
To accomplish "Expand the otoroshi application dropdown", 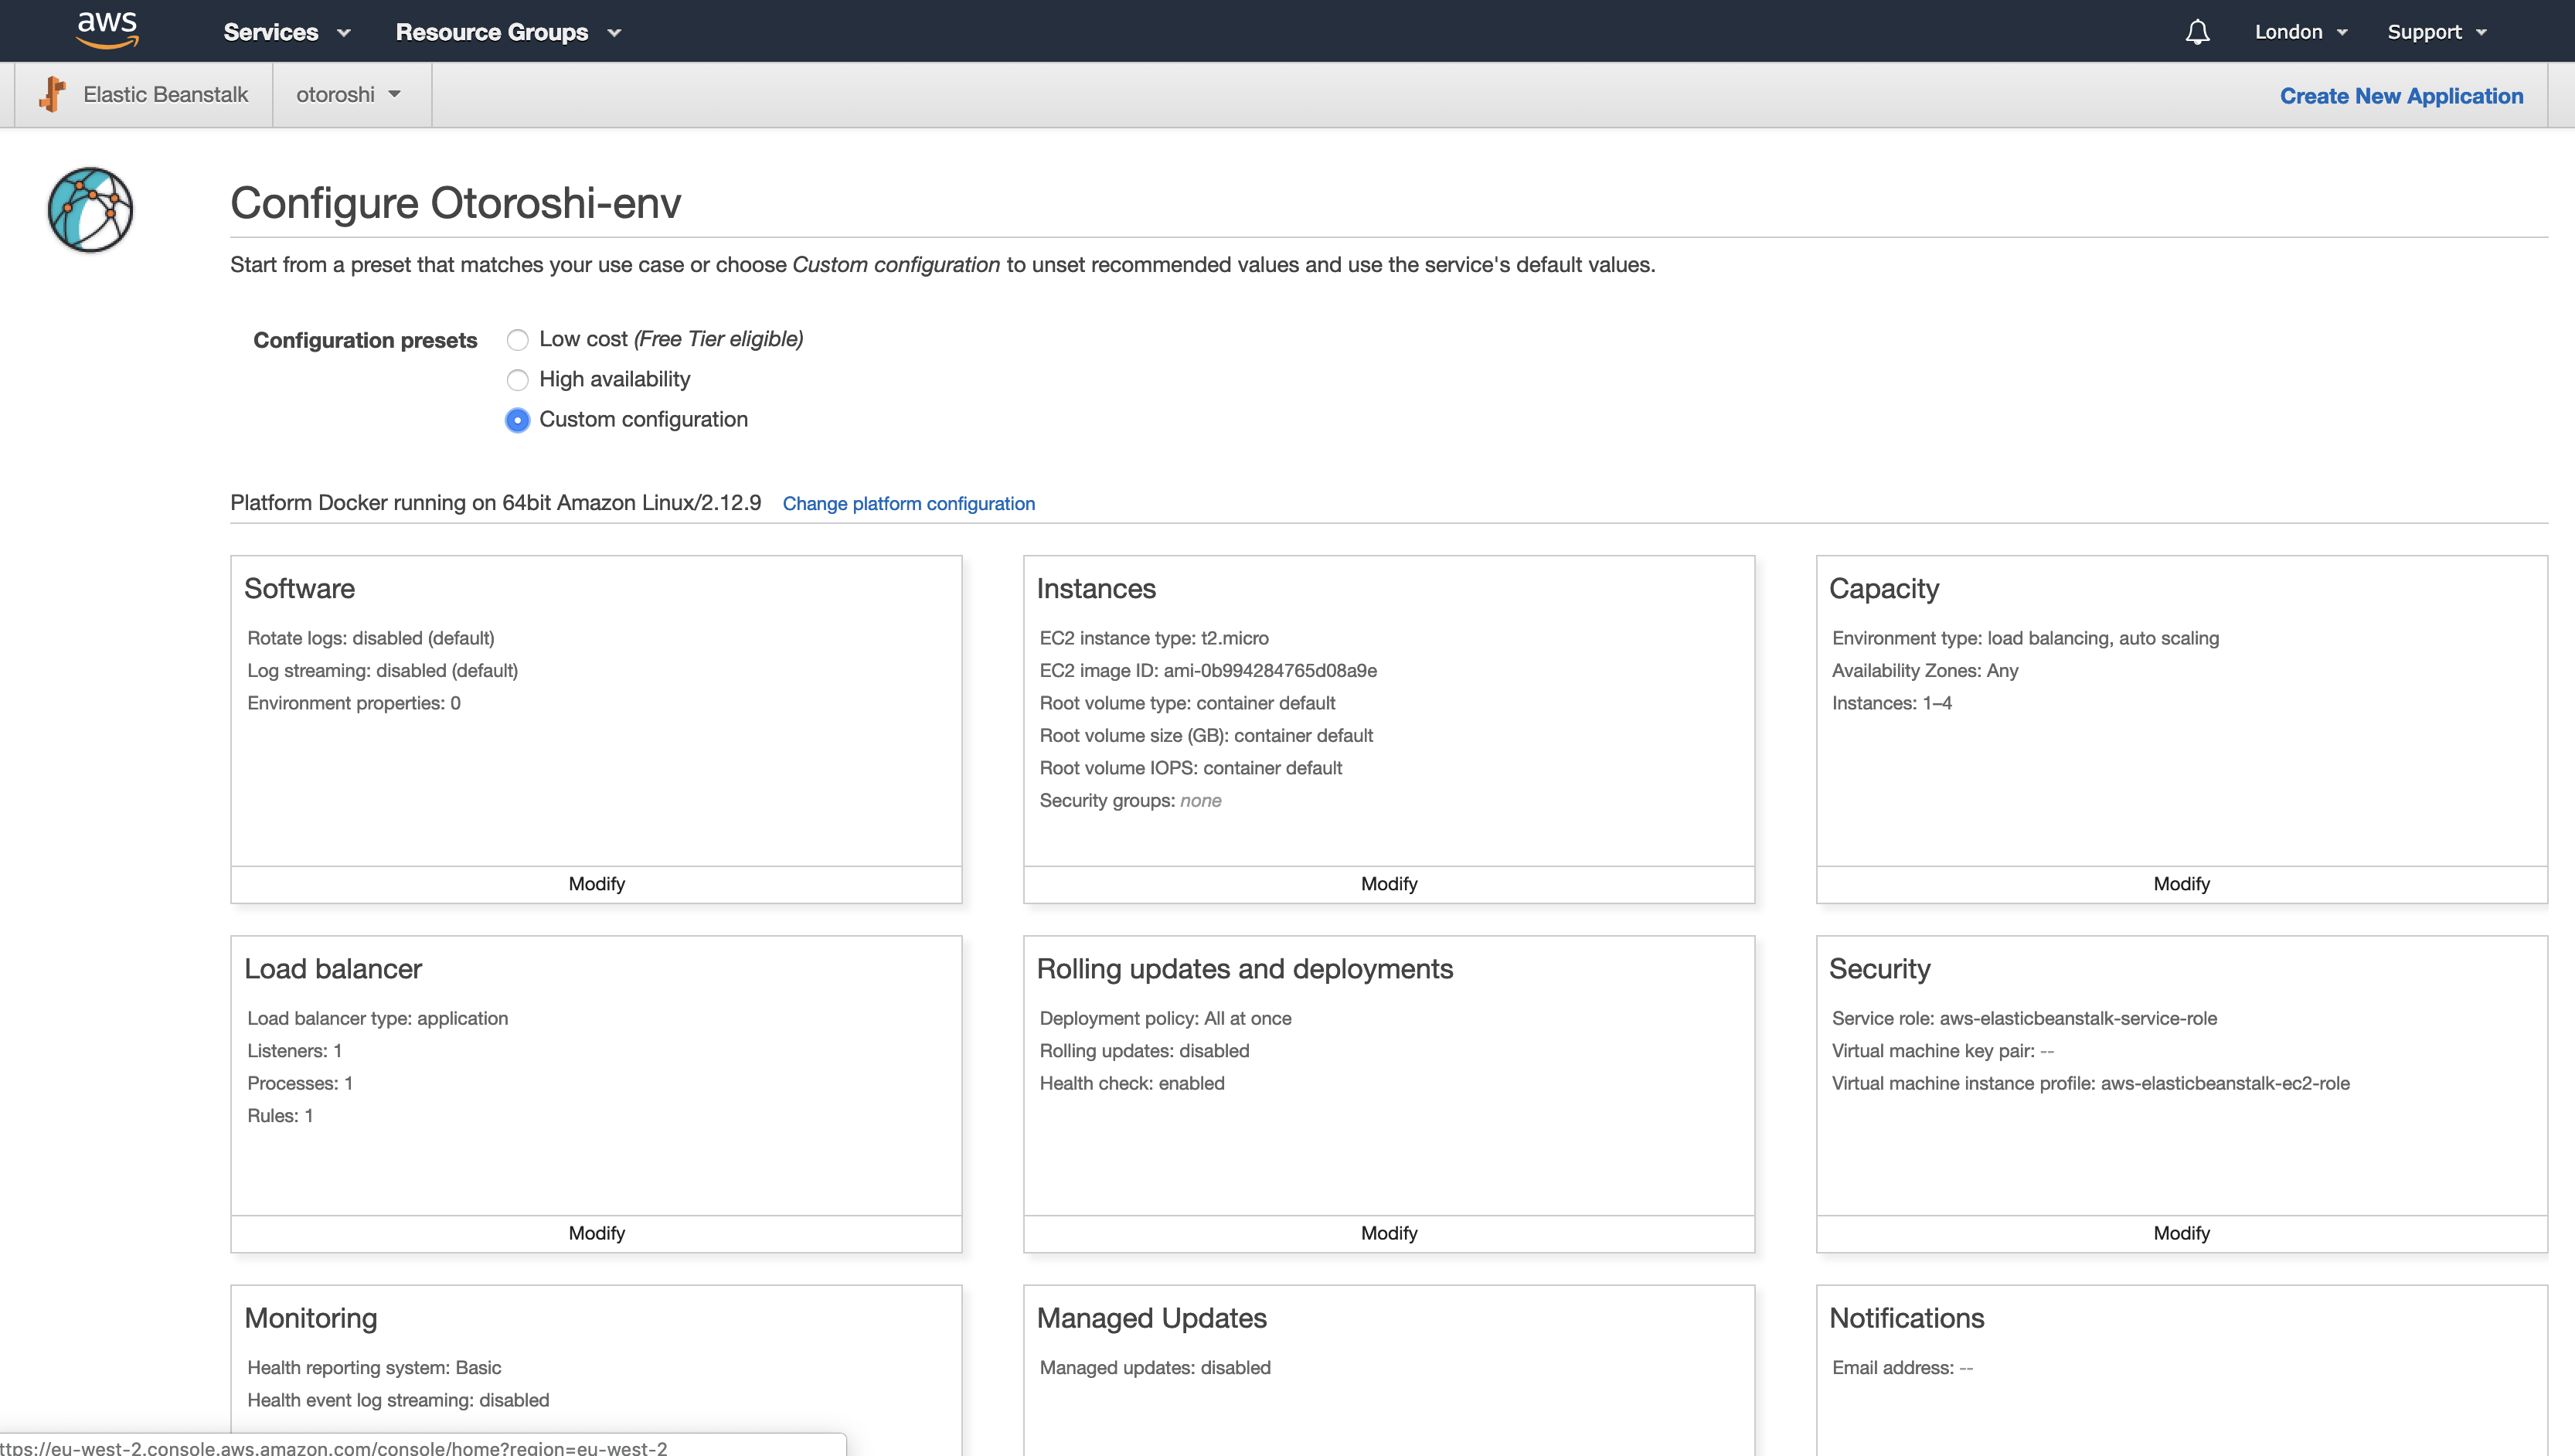I will point(348,94).
